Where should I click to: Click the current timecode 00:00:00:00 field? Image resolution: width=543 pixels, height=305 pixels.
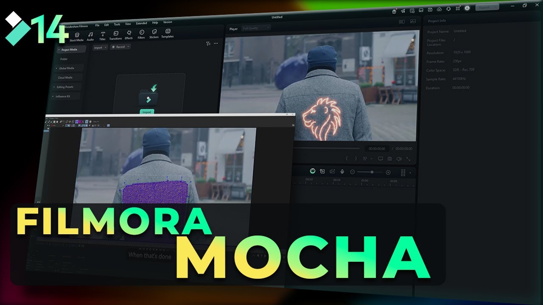coord(377,149)
